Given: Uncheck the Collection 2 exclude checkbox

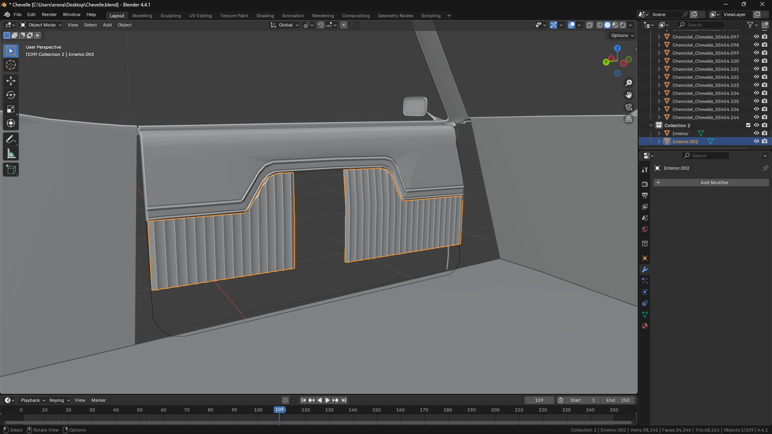Looking at the screenshot, I should point(748,125).
